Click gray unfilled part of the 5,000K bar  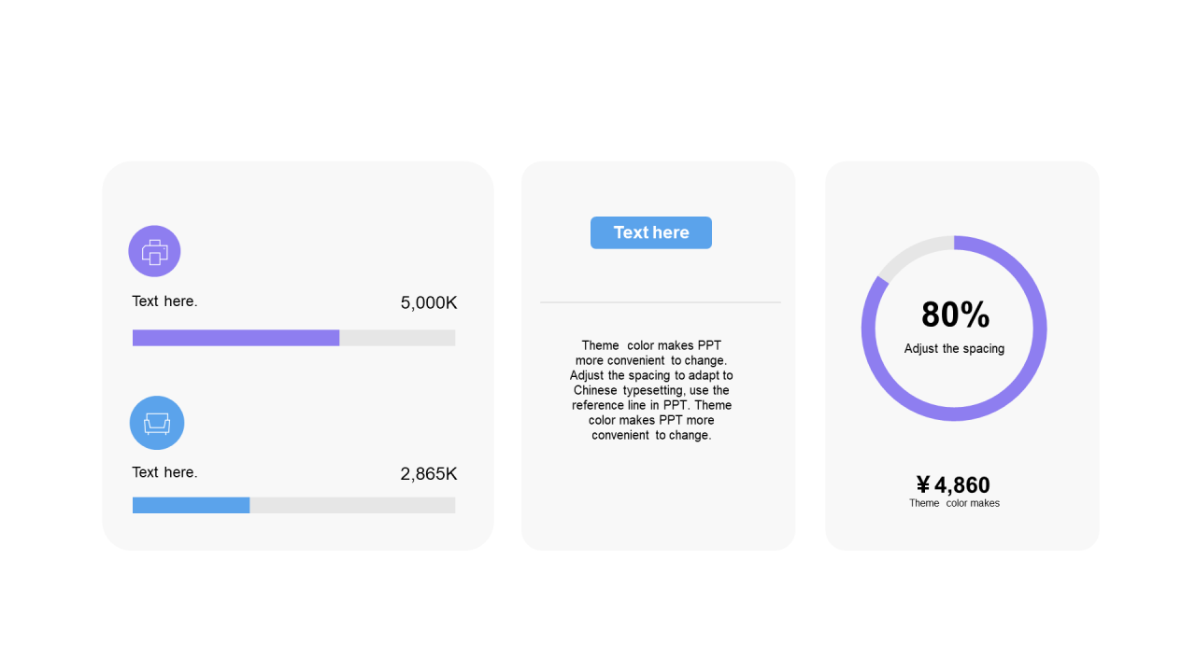pyautogui.click(x=397, y=338)
